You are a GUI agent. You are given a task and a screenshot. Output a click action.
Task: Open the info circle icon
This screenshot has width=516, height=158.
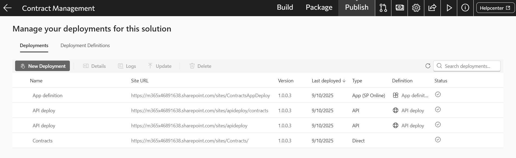pos(465,8)
